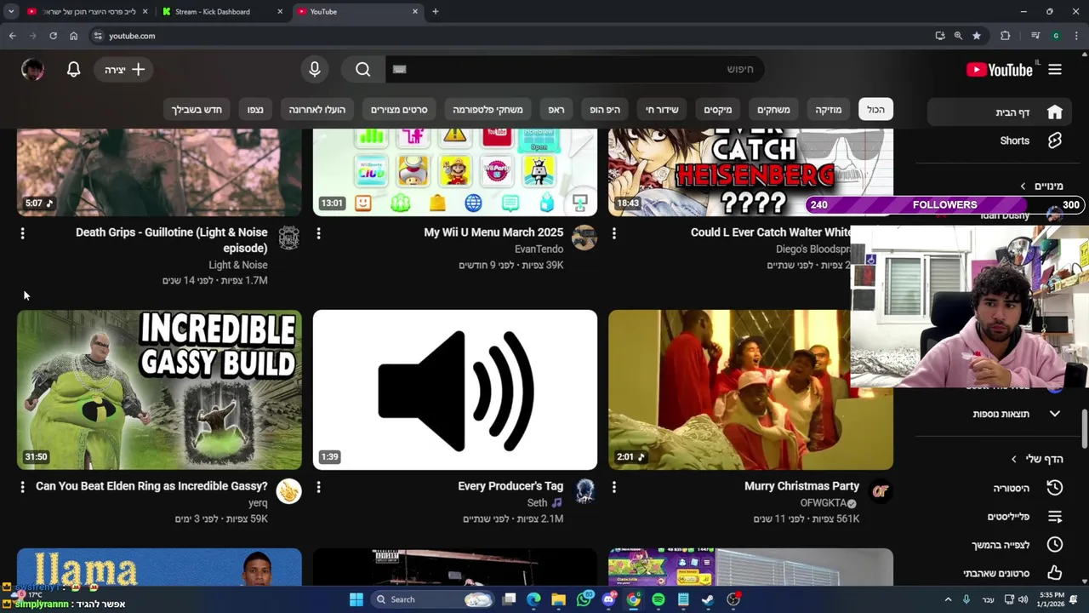The image size is (1089, 613).
Task: Focus the YouTube search field
Action: 574,70
